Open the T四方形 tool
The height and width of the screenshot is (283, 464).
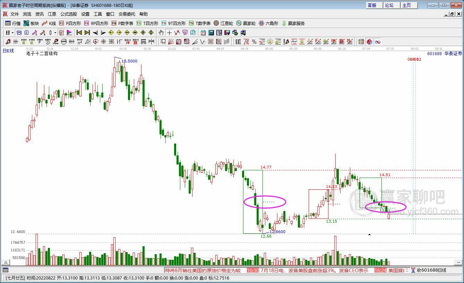pos(147,23)
